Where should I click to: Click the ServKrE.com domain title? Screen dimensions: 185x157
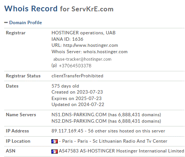(92, 9)
